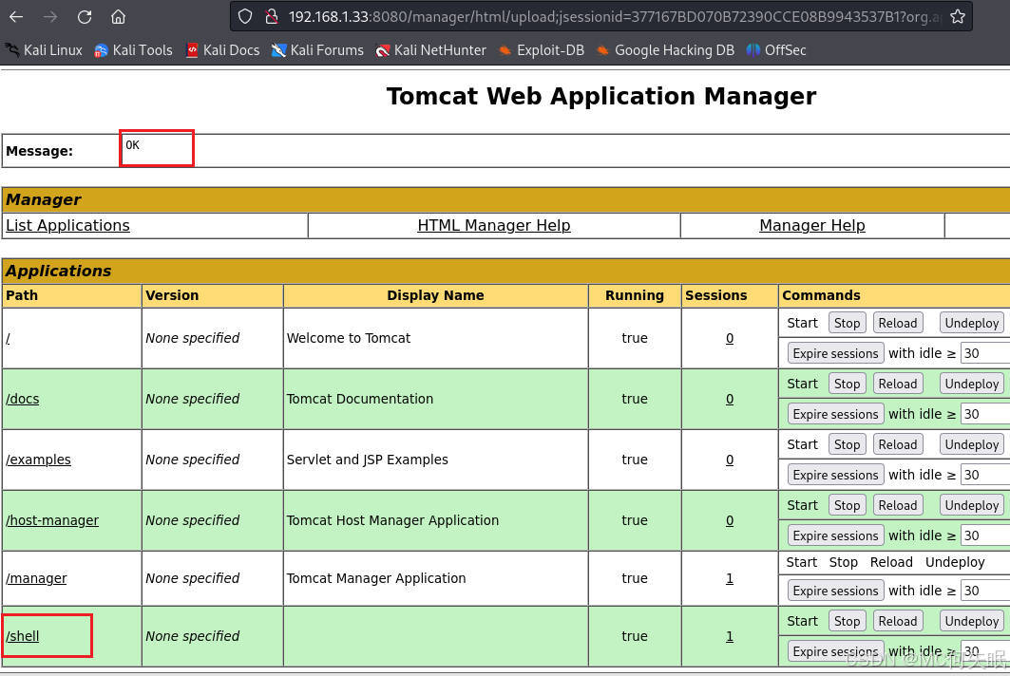Viewport: 1010px width, 676px height.
Task: Open the Manager Help link
Action: coord(812,225)
